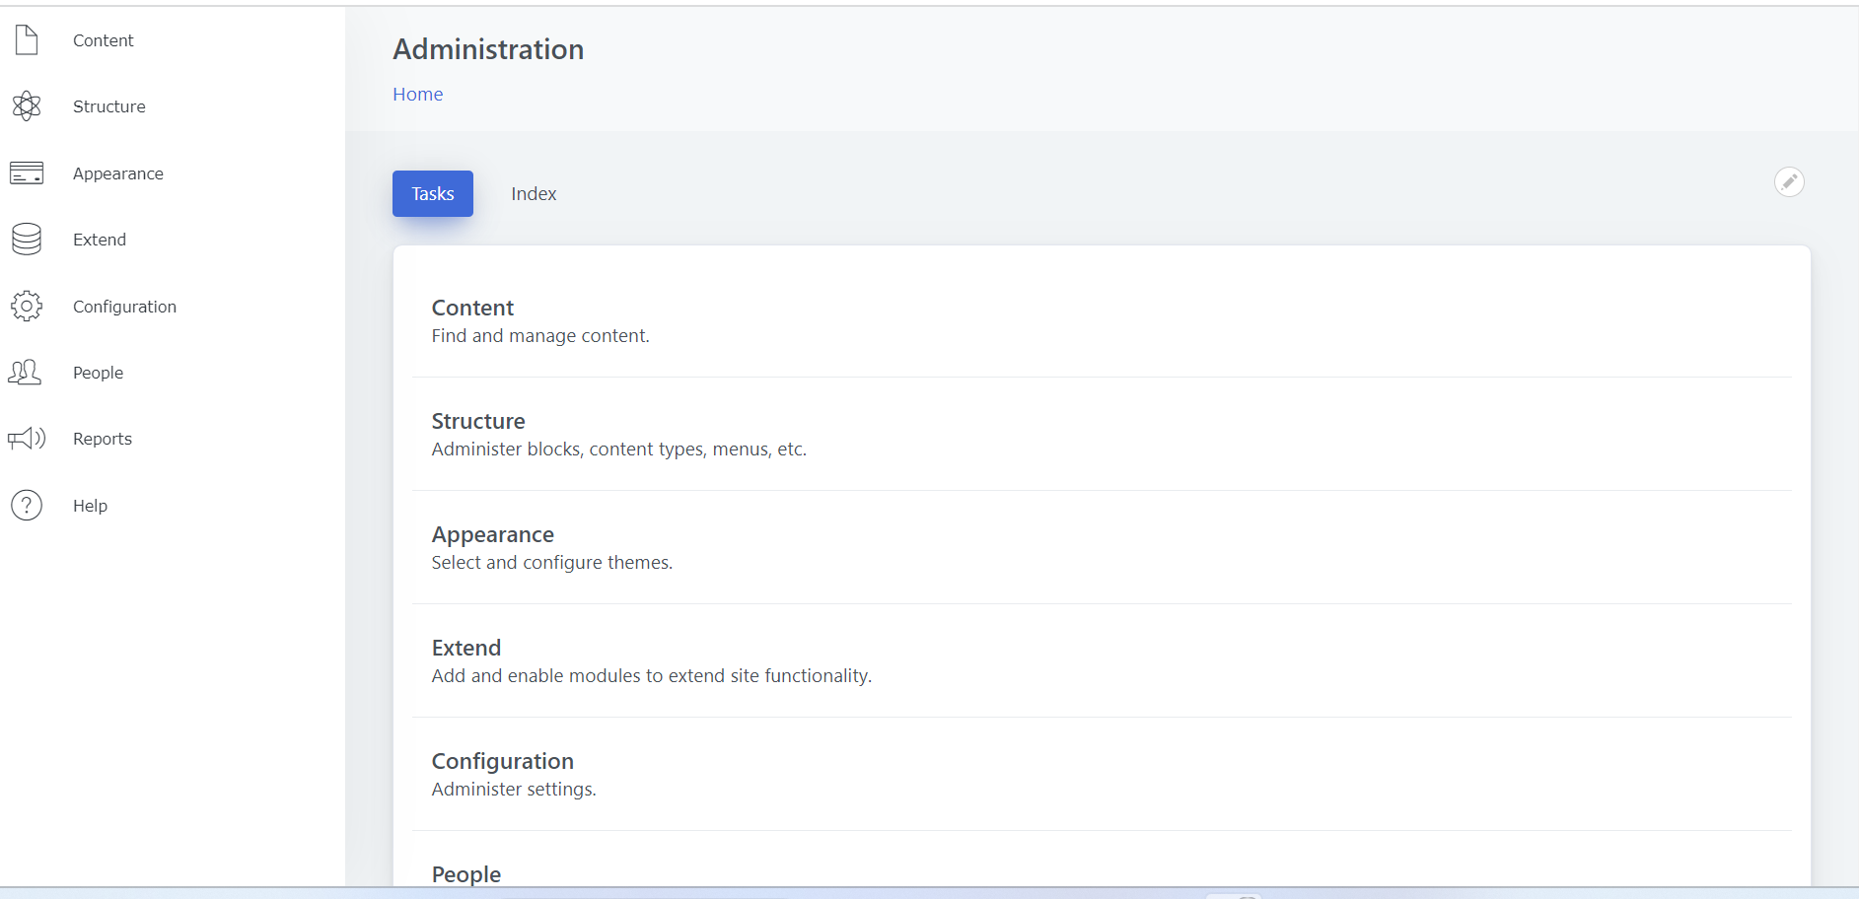Open Structure in the sidebar menu
1859x899 pixels.
point(108,106)
